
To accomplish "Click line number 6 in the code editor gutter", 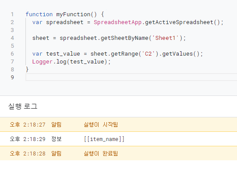I will (12, 53).
